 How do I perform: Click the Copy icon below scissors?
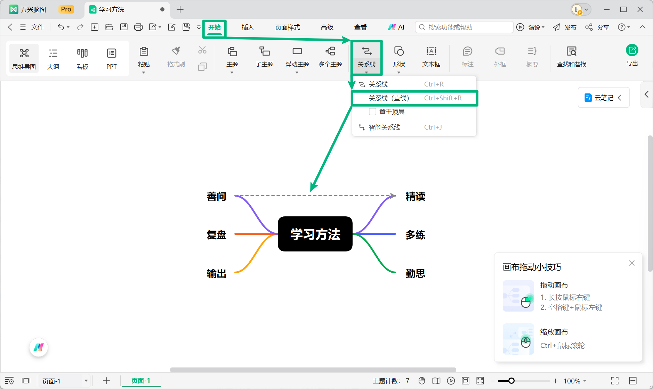coord(202,67)
